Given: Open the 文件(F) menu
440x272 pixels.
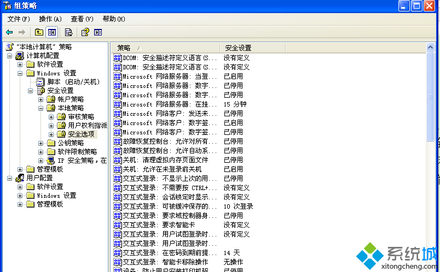Looking at the screenshot, I should [x=19, y=19].
